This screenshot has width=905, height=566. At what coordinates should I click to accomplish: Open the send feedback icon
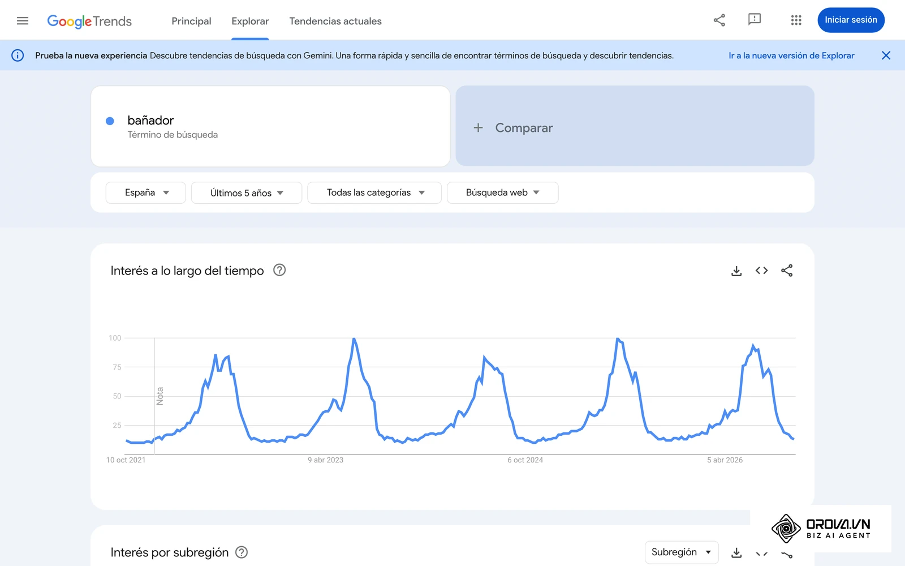click(755, 20)
